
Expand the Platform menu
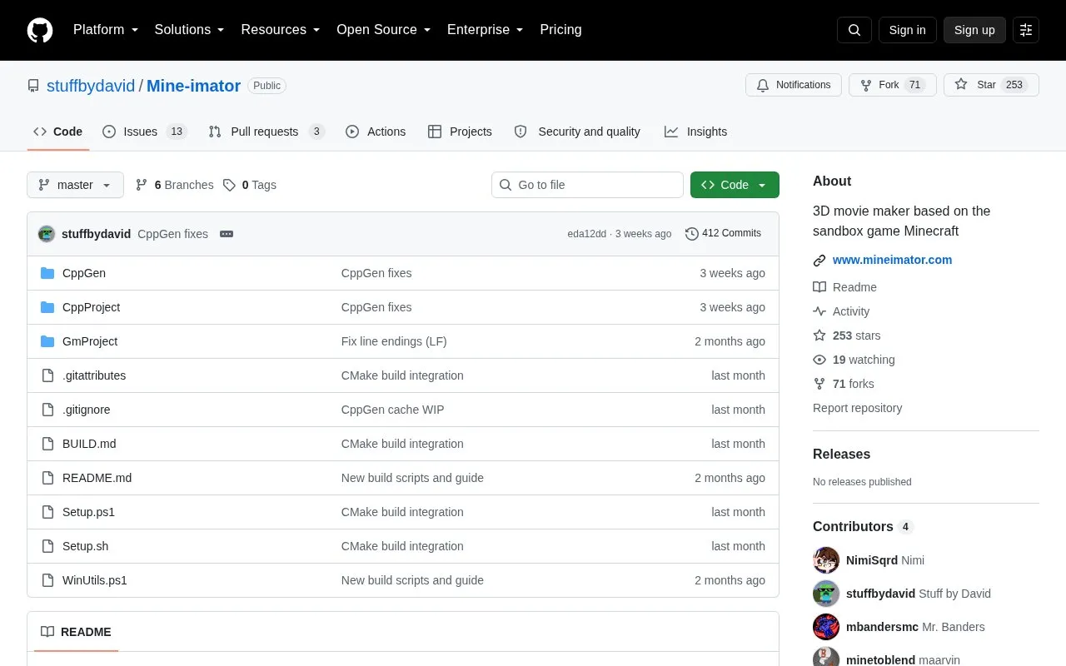[x=106, y=30]
